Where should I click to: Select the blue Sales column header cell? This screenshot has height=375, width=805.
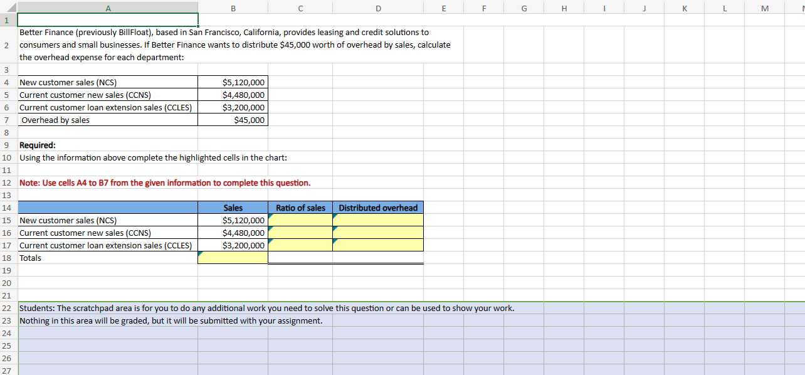(233, 208)
